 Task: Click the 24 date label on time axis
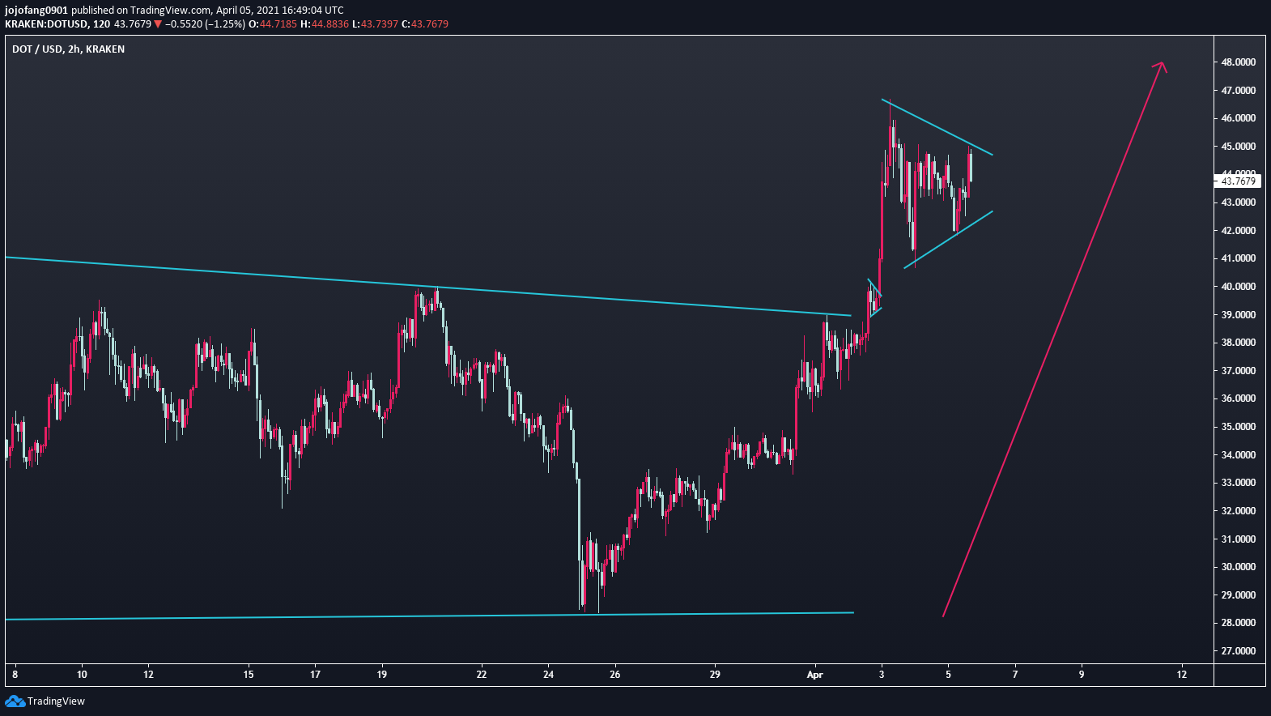tap(548, 675)
